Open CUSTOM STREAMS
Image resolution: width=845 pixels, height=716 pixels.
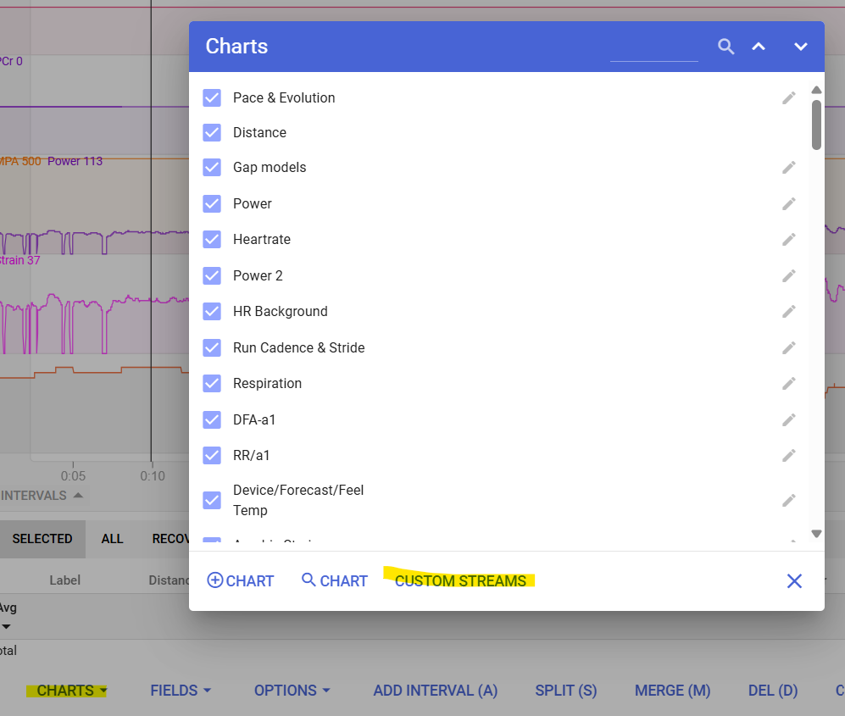[x=460, y=581]
